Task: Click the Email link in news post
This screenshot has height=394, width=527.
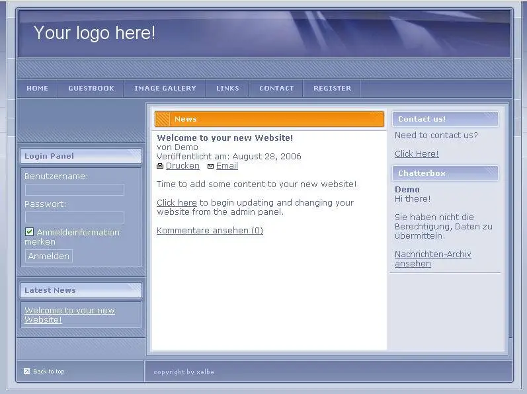Action: click(x=227, y=166)
